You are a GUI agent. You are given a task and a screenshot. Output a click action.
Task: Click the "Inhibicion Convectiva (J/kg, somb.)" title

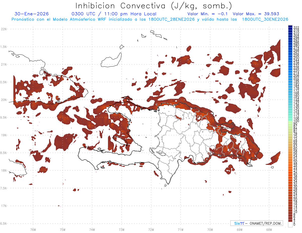[x=154, y=6]
